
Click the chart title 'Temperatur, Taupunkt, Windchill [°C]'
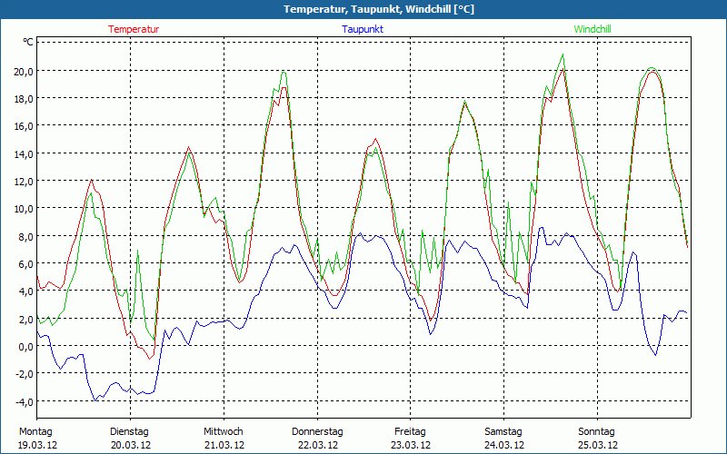point(379,9)
